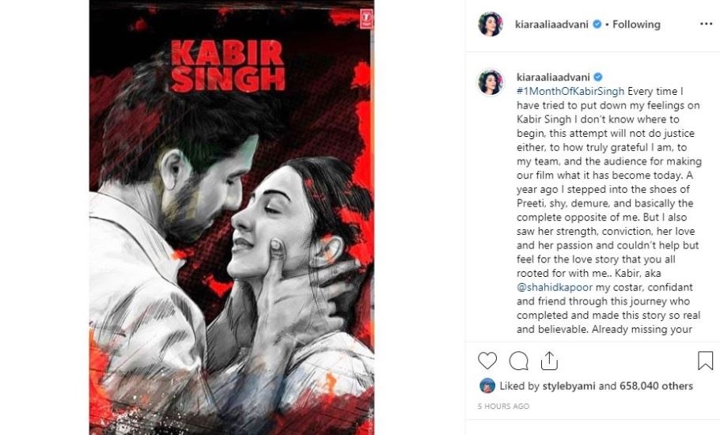
Task: Open the #1MonthOfKabirSingh hashtag
Action: [570, 91]
